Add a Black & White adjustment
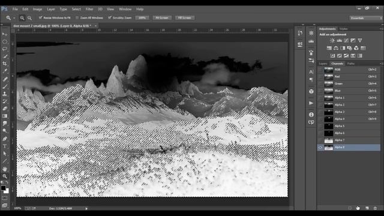Screen dimensions: 384x216 [343, 48]
